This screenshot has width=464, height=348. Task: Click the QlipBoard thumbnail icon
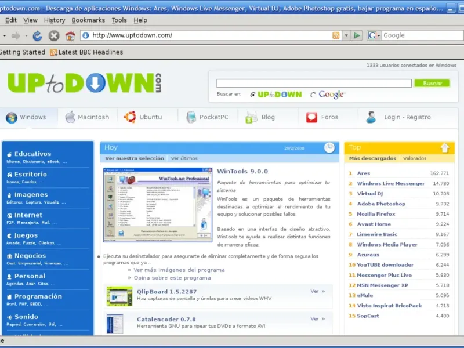pos(119,296)
